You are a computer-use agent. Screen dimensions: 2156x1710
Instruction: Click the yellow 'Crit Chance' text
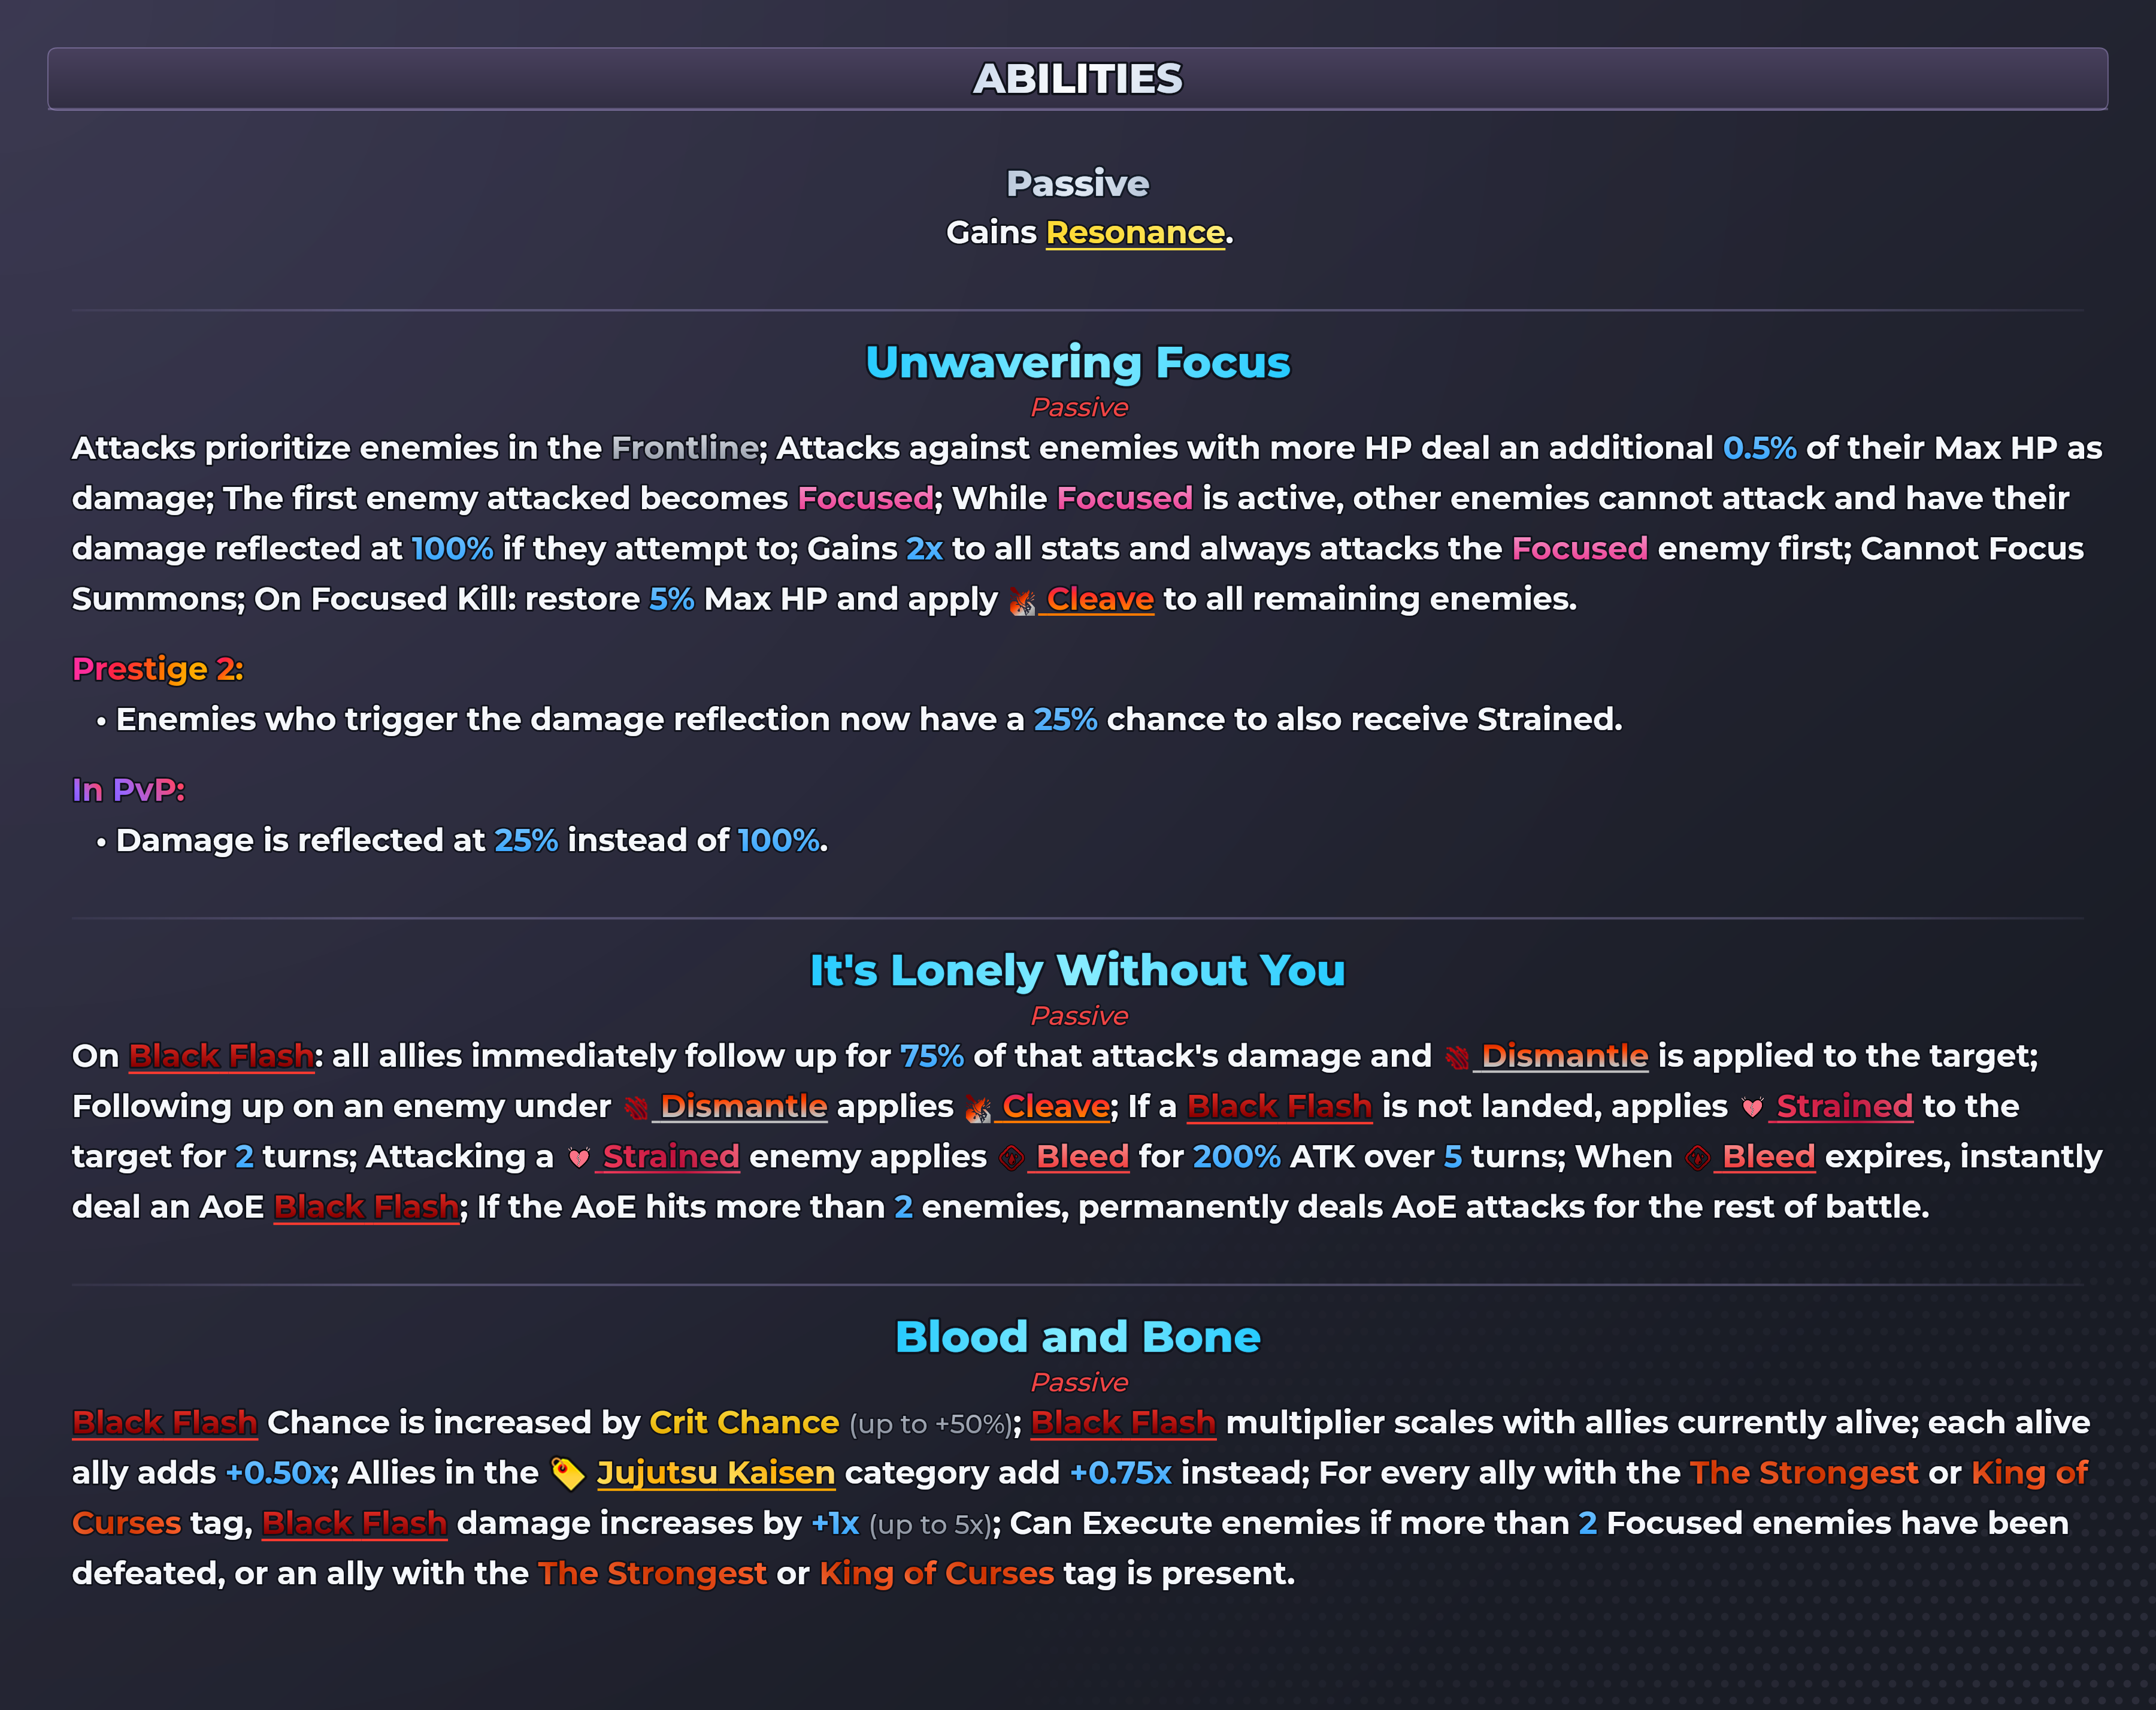click(744, 1423)
